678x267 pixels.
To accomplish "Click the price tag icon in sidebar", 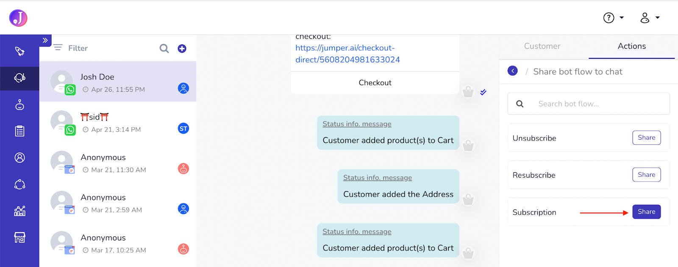I will tap(19, 51).
